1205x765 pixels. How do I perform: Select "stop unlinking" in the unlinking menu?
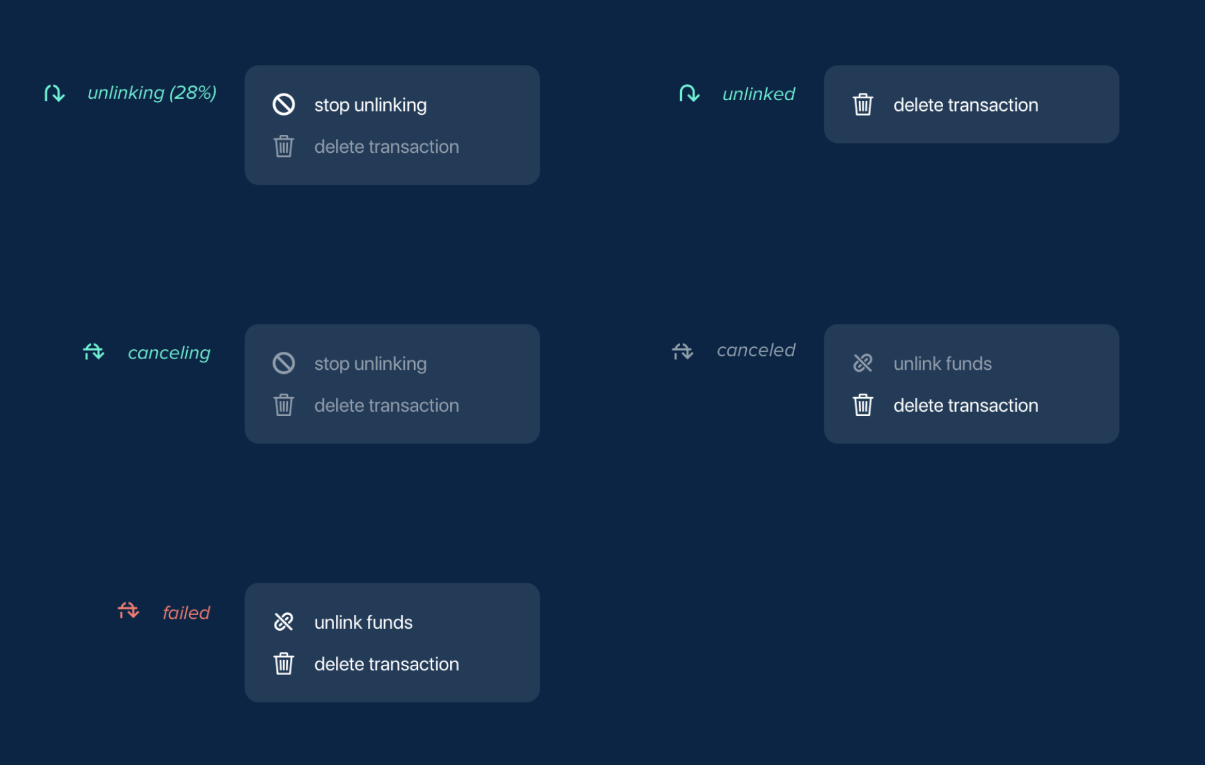point(370,105)
